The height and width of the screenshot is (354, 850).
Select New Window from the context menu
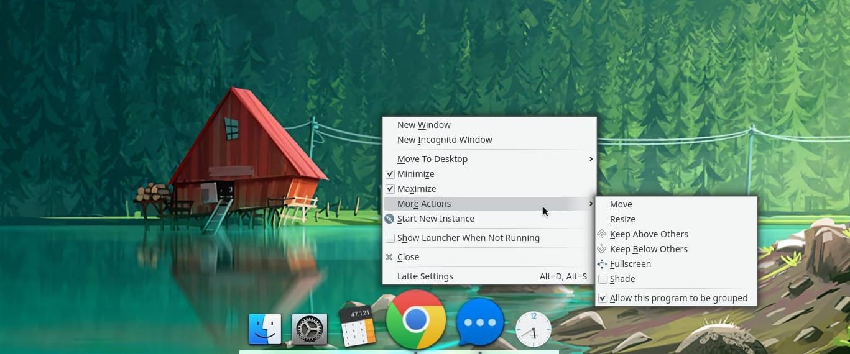pos(489,125)
